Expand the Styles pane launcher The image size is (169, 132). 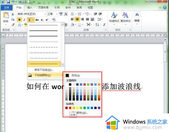(x=130, y=30)
